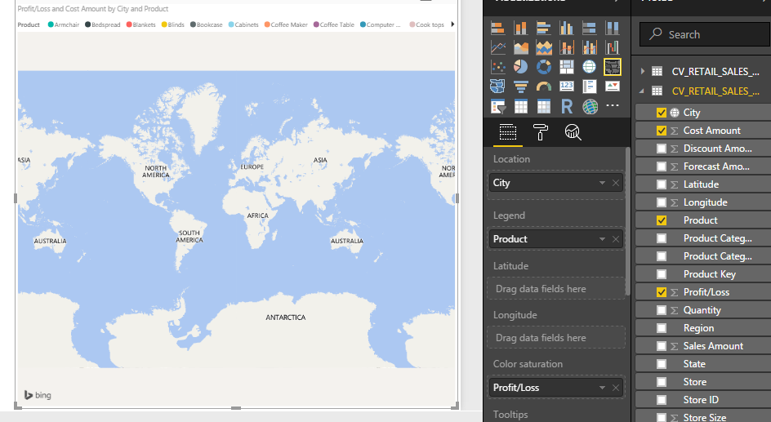This screenshot has height=422, width=771.
Task: Remove City from the Location well
Action: tap(616, 183)
